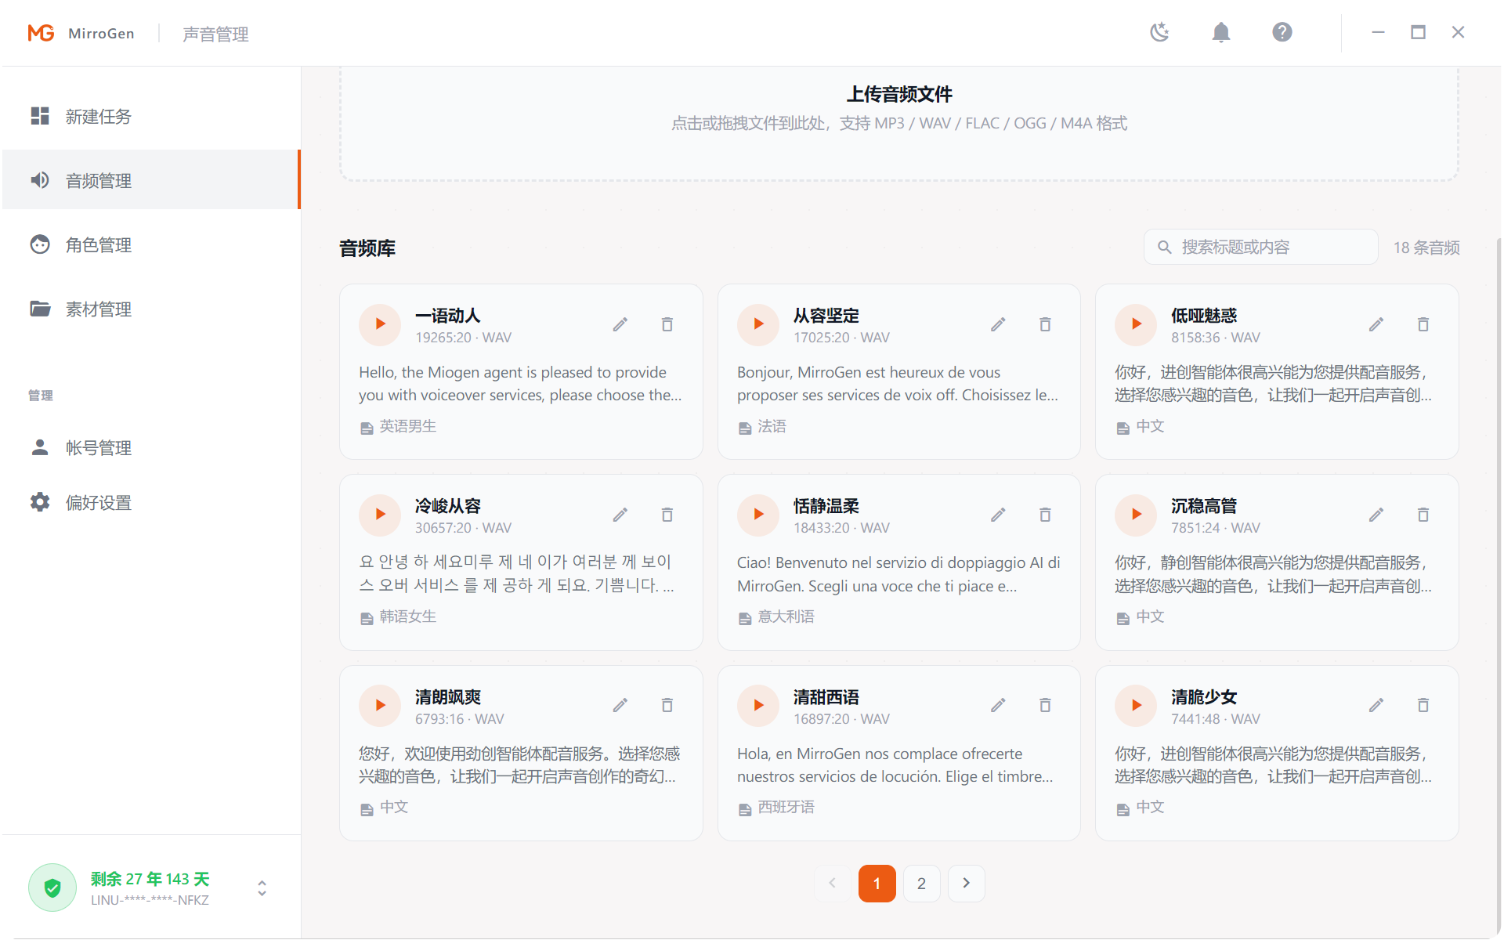Play the 一语动人 audio clip
The width and height of the screenshot is (1504, 940).
[x=380, y=324]
